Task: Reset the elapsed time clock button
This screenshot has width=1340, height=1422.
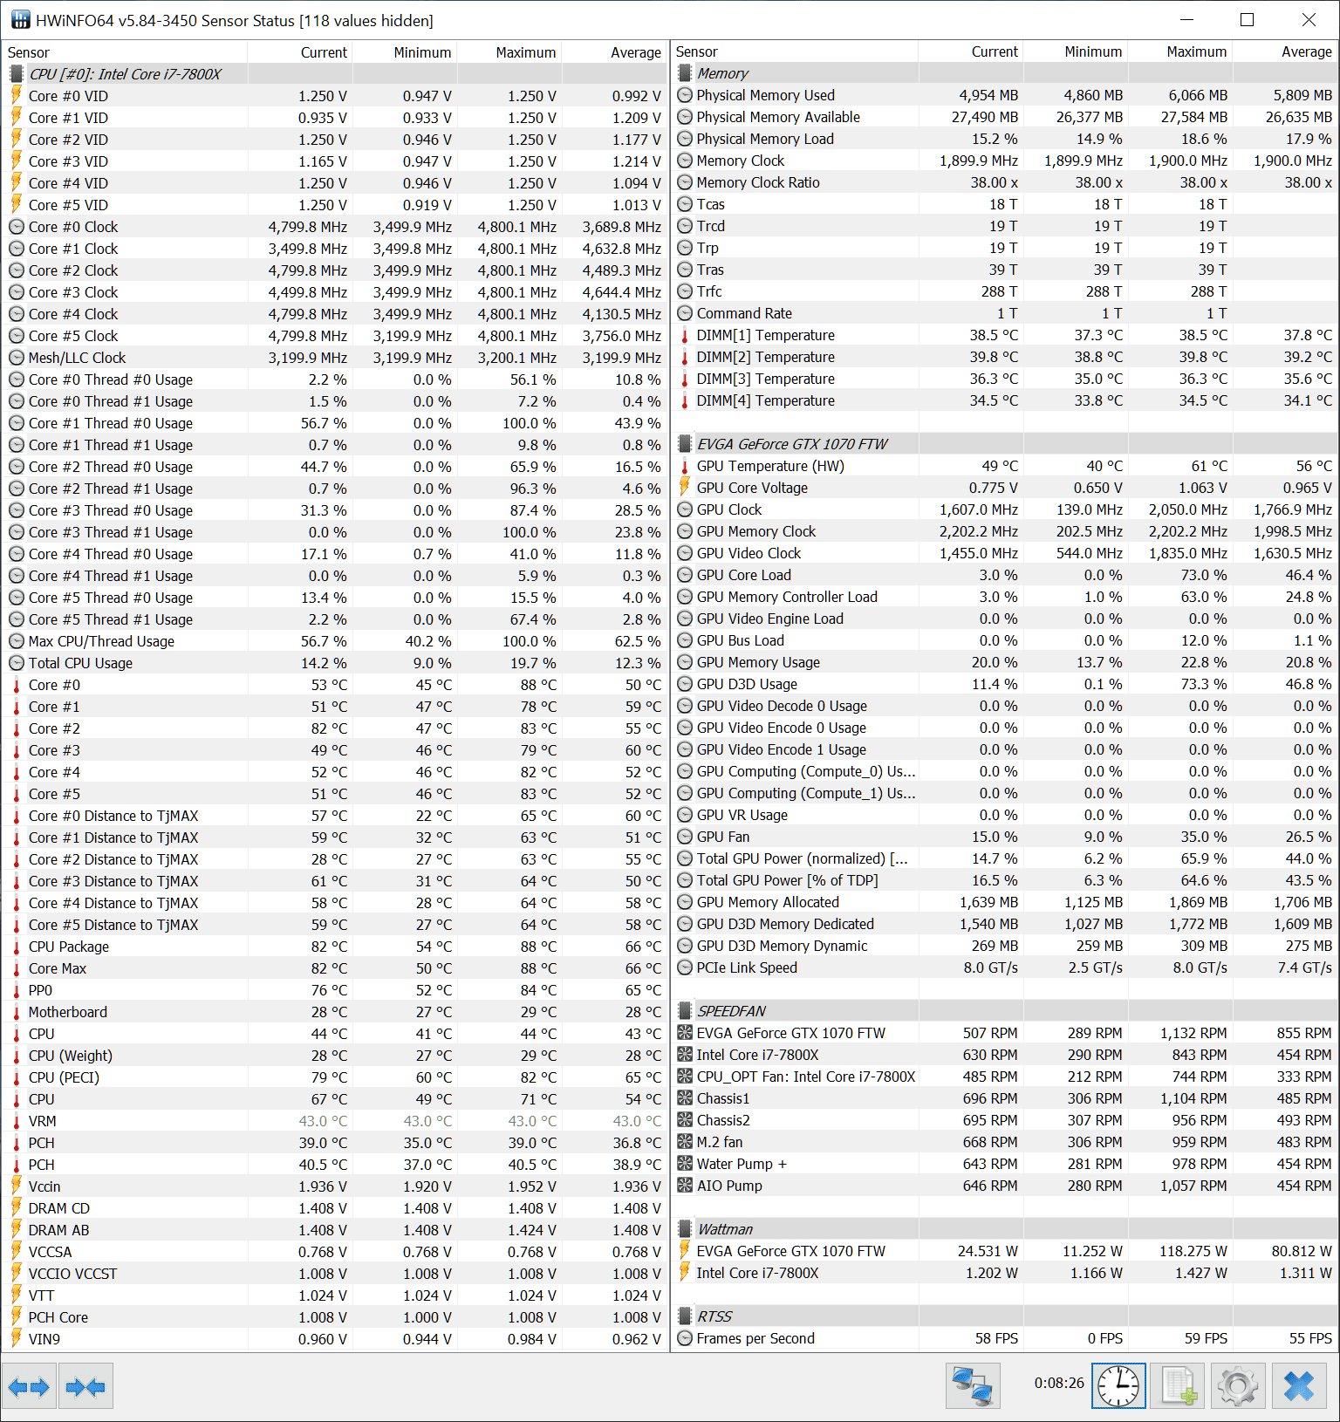Action: pos(1118,1386)
